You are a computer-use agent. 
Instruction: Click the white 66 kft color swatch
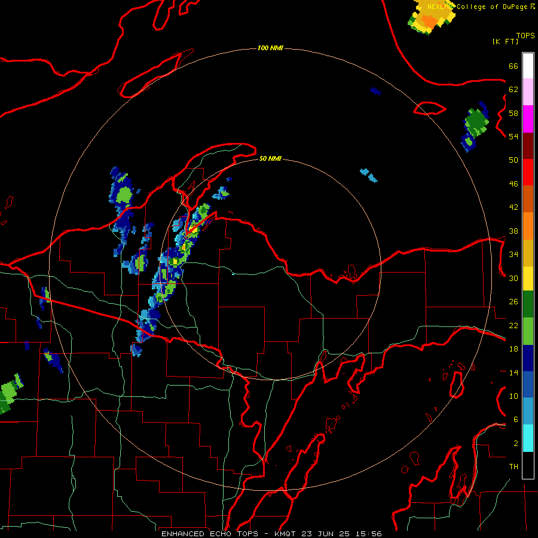pyautogui.click(x=528, y=66)
